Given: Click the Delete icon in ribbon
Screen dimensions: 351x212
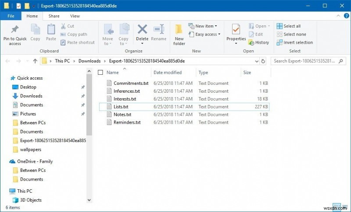Looking at the screenshot, I should point(142,30).
